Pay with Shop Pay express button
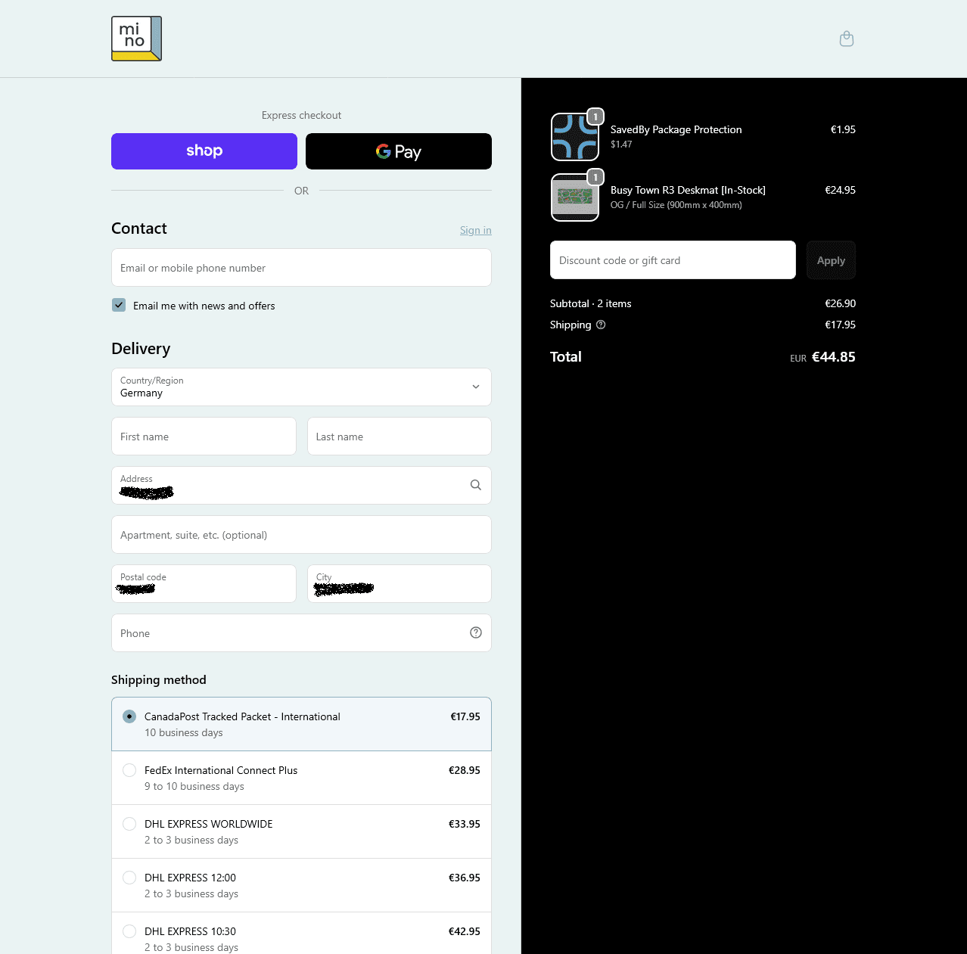The image size is (967, 954). click(x=204, y=151)
